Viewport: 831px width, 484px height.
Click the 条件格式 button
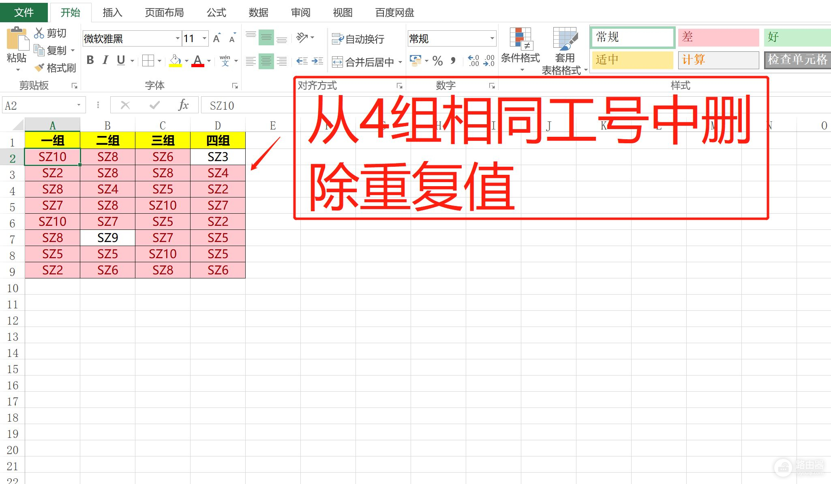coord(520,49)
